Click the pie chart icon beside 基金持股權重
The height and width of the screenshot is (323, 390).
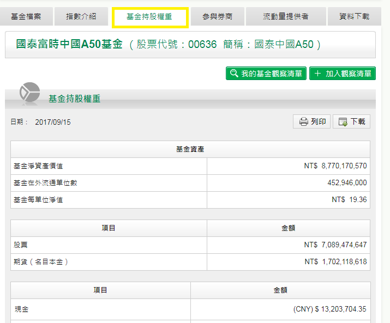click(29, 93)
